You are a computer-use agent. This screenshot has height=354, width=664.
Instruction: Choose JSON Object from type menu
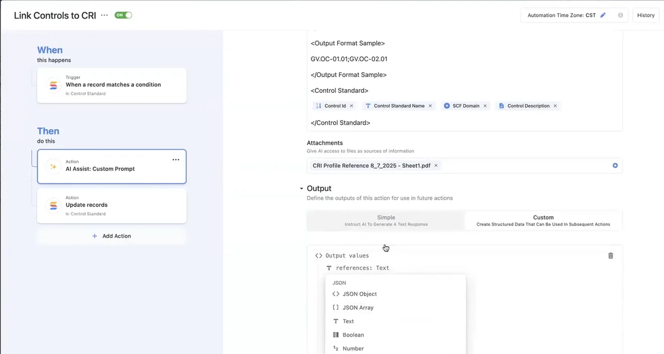(395, 294)
